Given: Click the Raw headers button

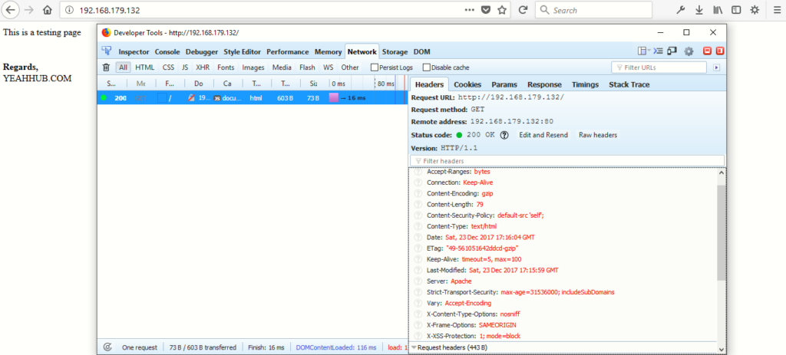Looking at the screenshot, I should 597,135.
